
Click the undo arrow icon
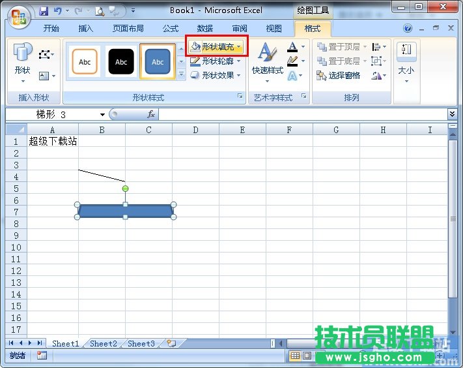point(58,10)
